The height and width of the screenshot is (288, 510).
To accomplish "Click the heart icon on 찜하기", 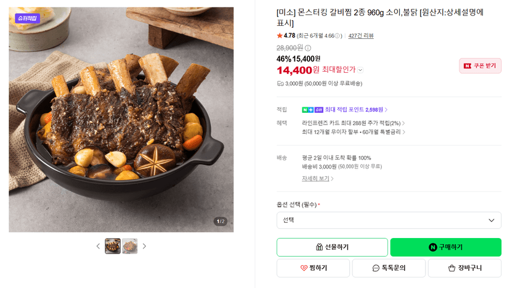I will (304, 268).
